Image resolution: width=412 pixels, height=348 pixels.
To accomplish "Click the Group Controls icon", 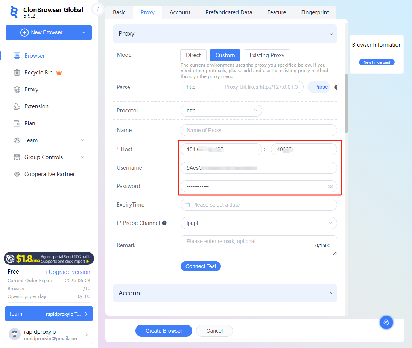I will pyautogui.click(x=17, y=157).
